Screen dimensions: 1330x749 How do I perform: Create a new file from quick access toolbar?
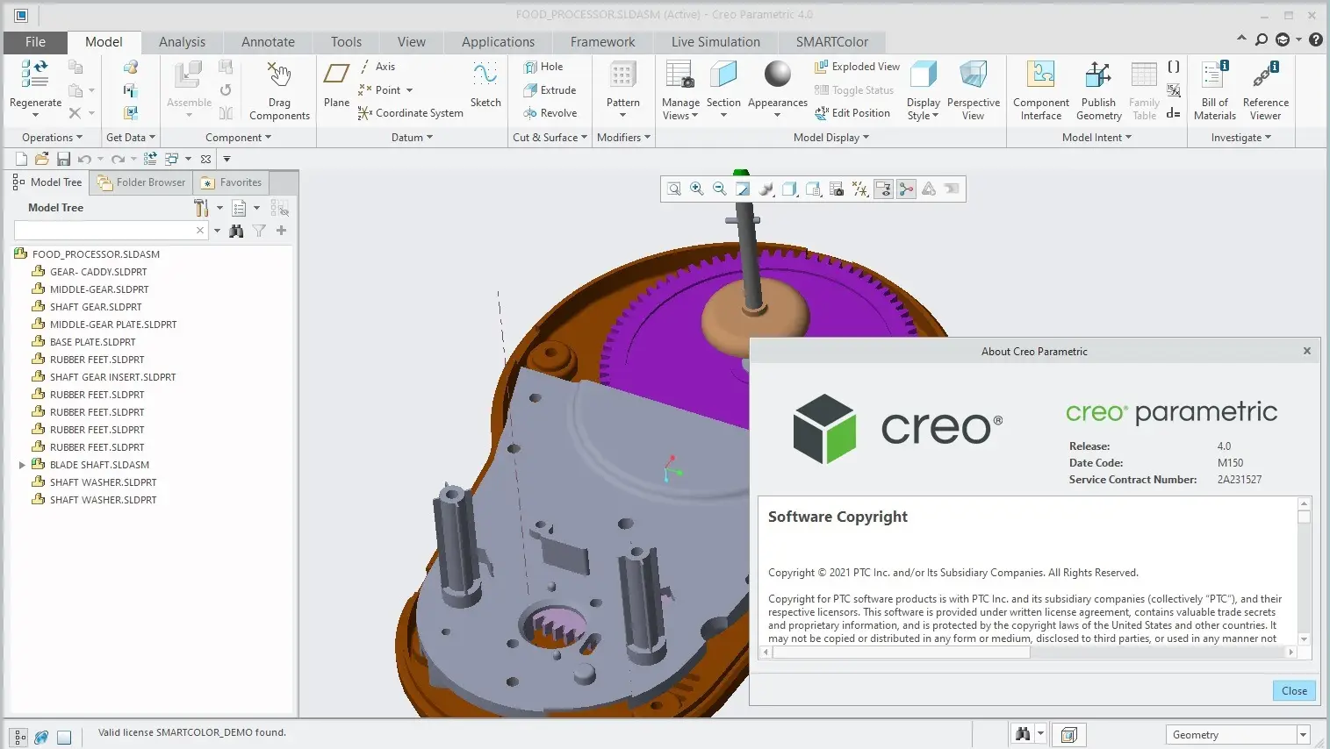point(21,159)
